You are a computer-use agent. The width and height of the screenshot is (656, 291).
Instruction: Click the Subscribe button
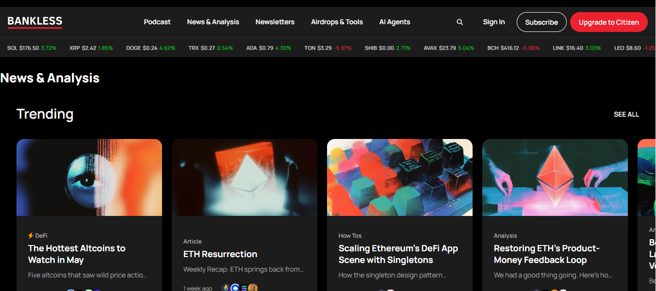click(541, 22)
